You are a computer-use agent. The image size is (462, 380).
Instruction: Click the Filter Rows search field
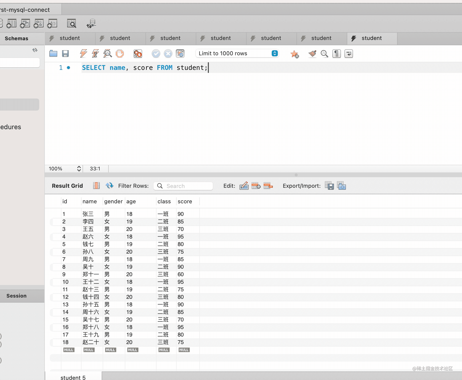coord(186,186)
